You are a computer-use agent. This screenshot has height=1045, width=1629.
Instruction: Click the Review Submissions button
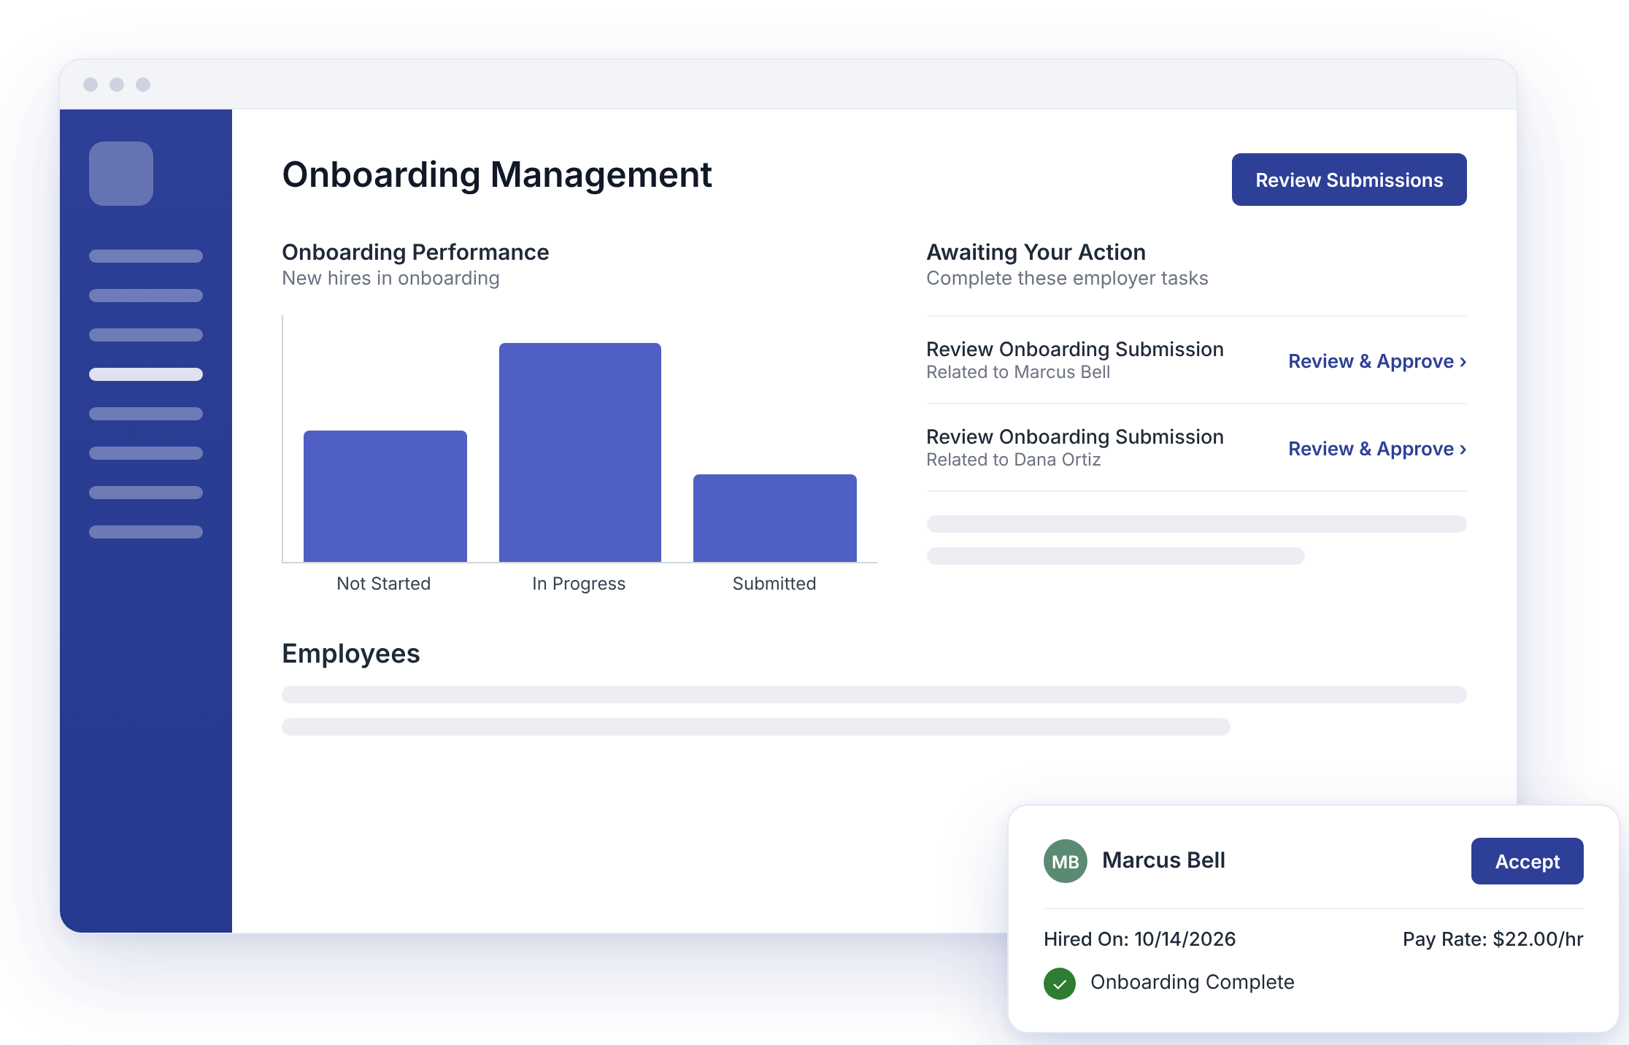(1349, 180)
